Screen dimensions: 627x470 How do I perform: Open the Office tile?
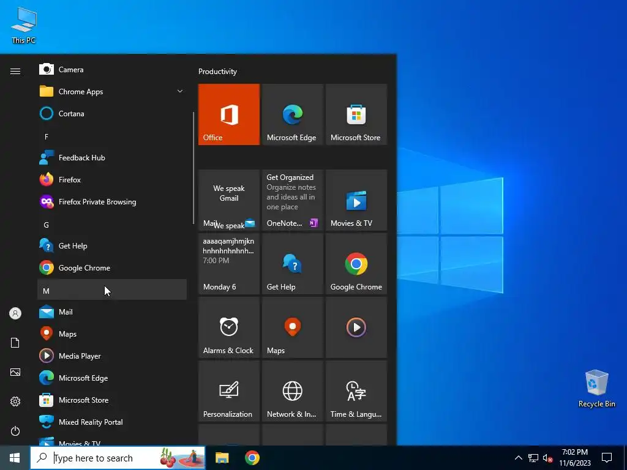[x=229, y=114]
